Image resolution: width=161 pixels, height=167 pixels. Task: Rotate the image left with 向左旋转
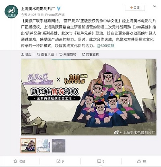coord(68,54)
